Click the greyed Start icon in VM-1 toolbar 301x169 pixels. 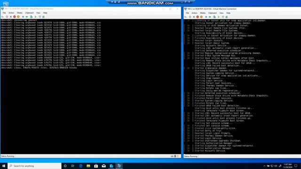(7, 17)
